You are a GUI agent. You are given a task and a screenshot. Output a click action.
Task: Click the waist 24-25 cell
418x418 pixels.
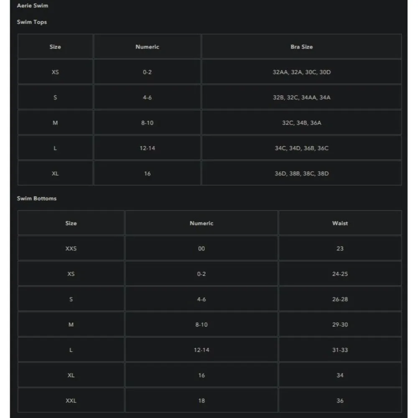click(x=340, y=274)
